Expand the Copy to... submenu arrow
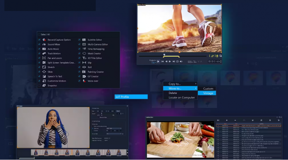The image size is (288, 160). click(x=196, y=84)
